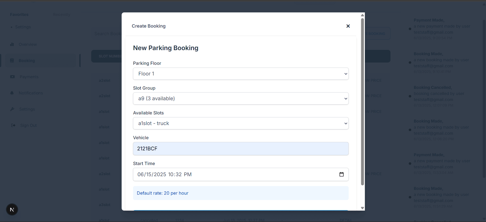The width and height of the screenshot is (486, 222).
Task: Click the Settings wrench icon
Action: (12, 109)
